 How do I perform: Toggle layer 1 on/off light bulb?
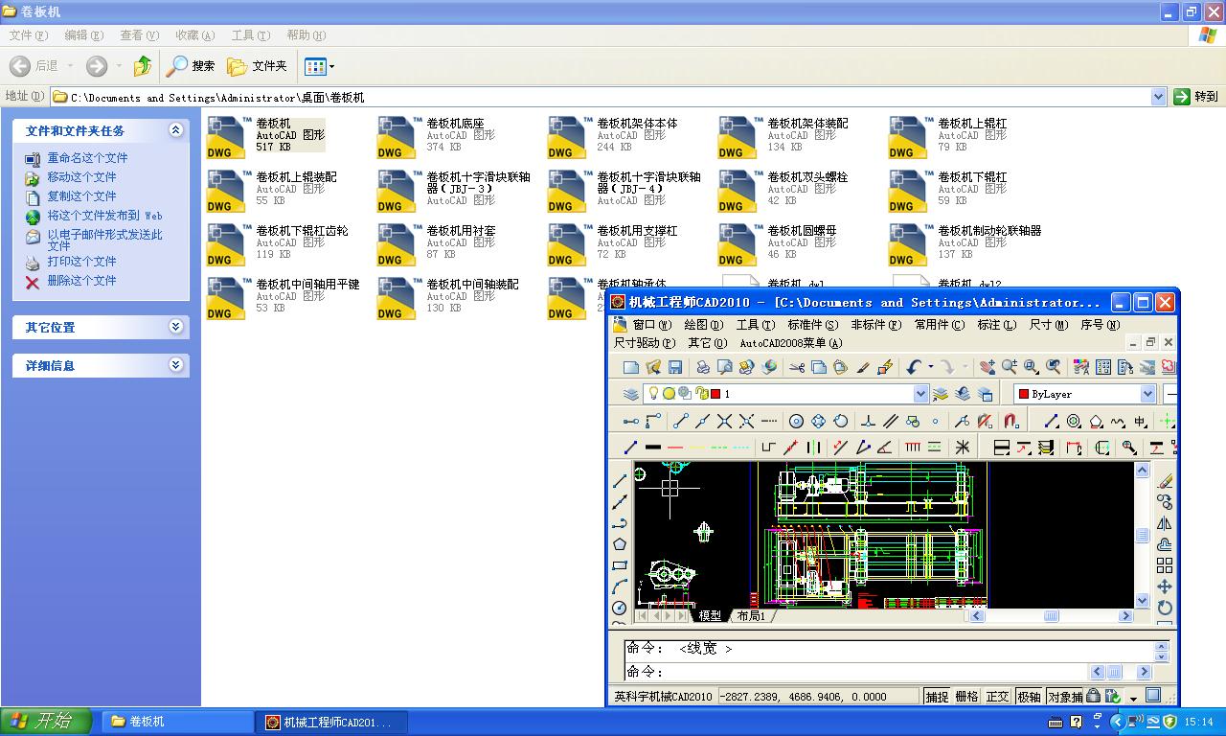click(x=654, y=394)
